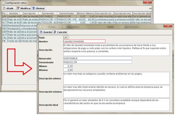Screen dimensions: 175x115
Task: Select the FM Fondo de maniobra row
Action: tap(19, 41)
